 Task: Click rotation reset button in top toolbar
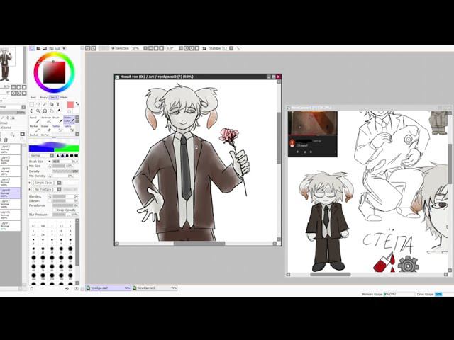pos(197,48)
